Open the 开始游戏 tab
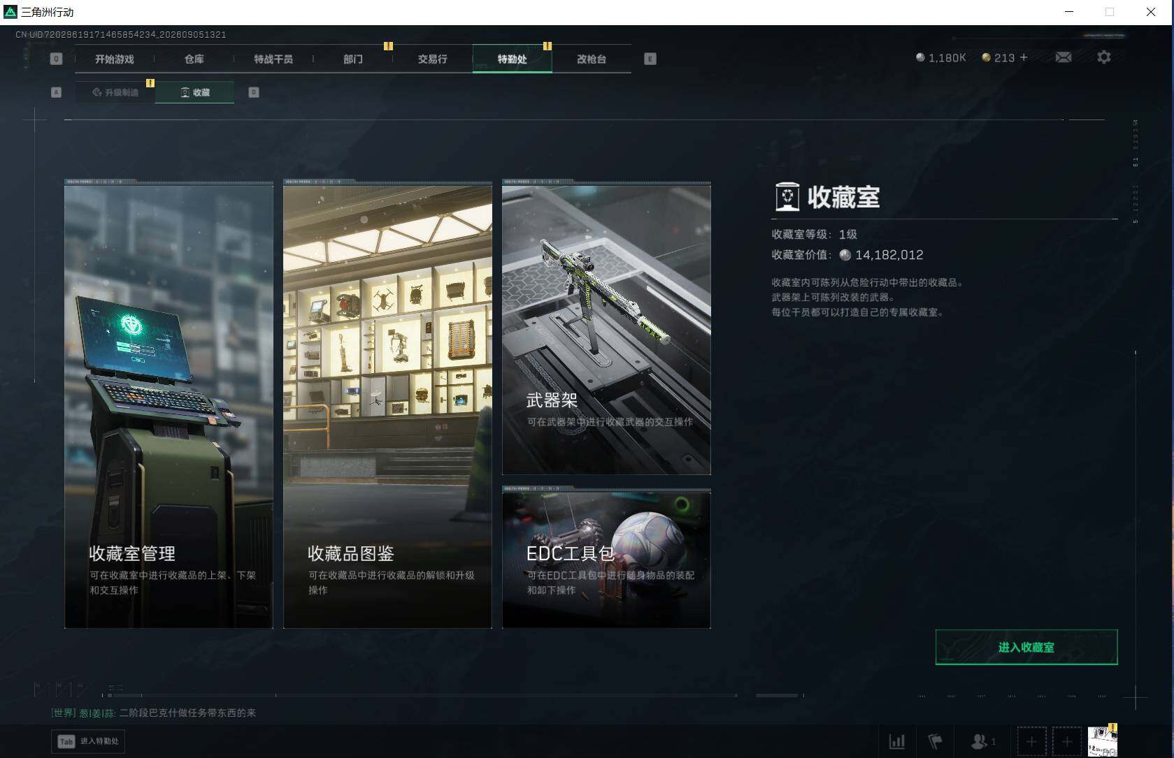This screenshot has height=758, width=1174. 115,59
